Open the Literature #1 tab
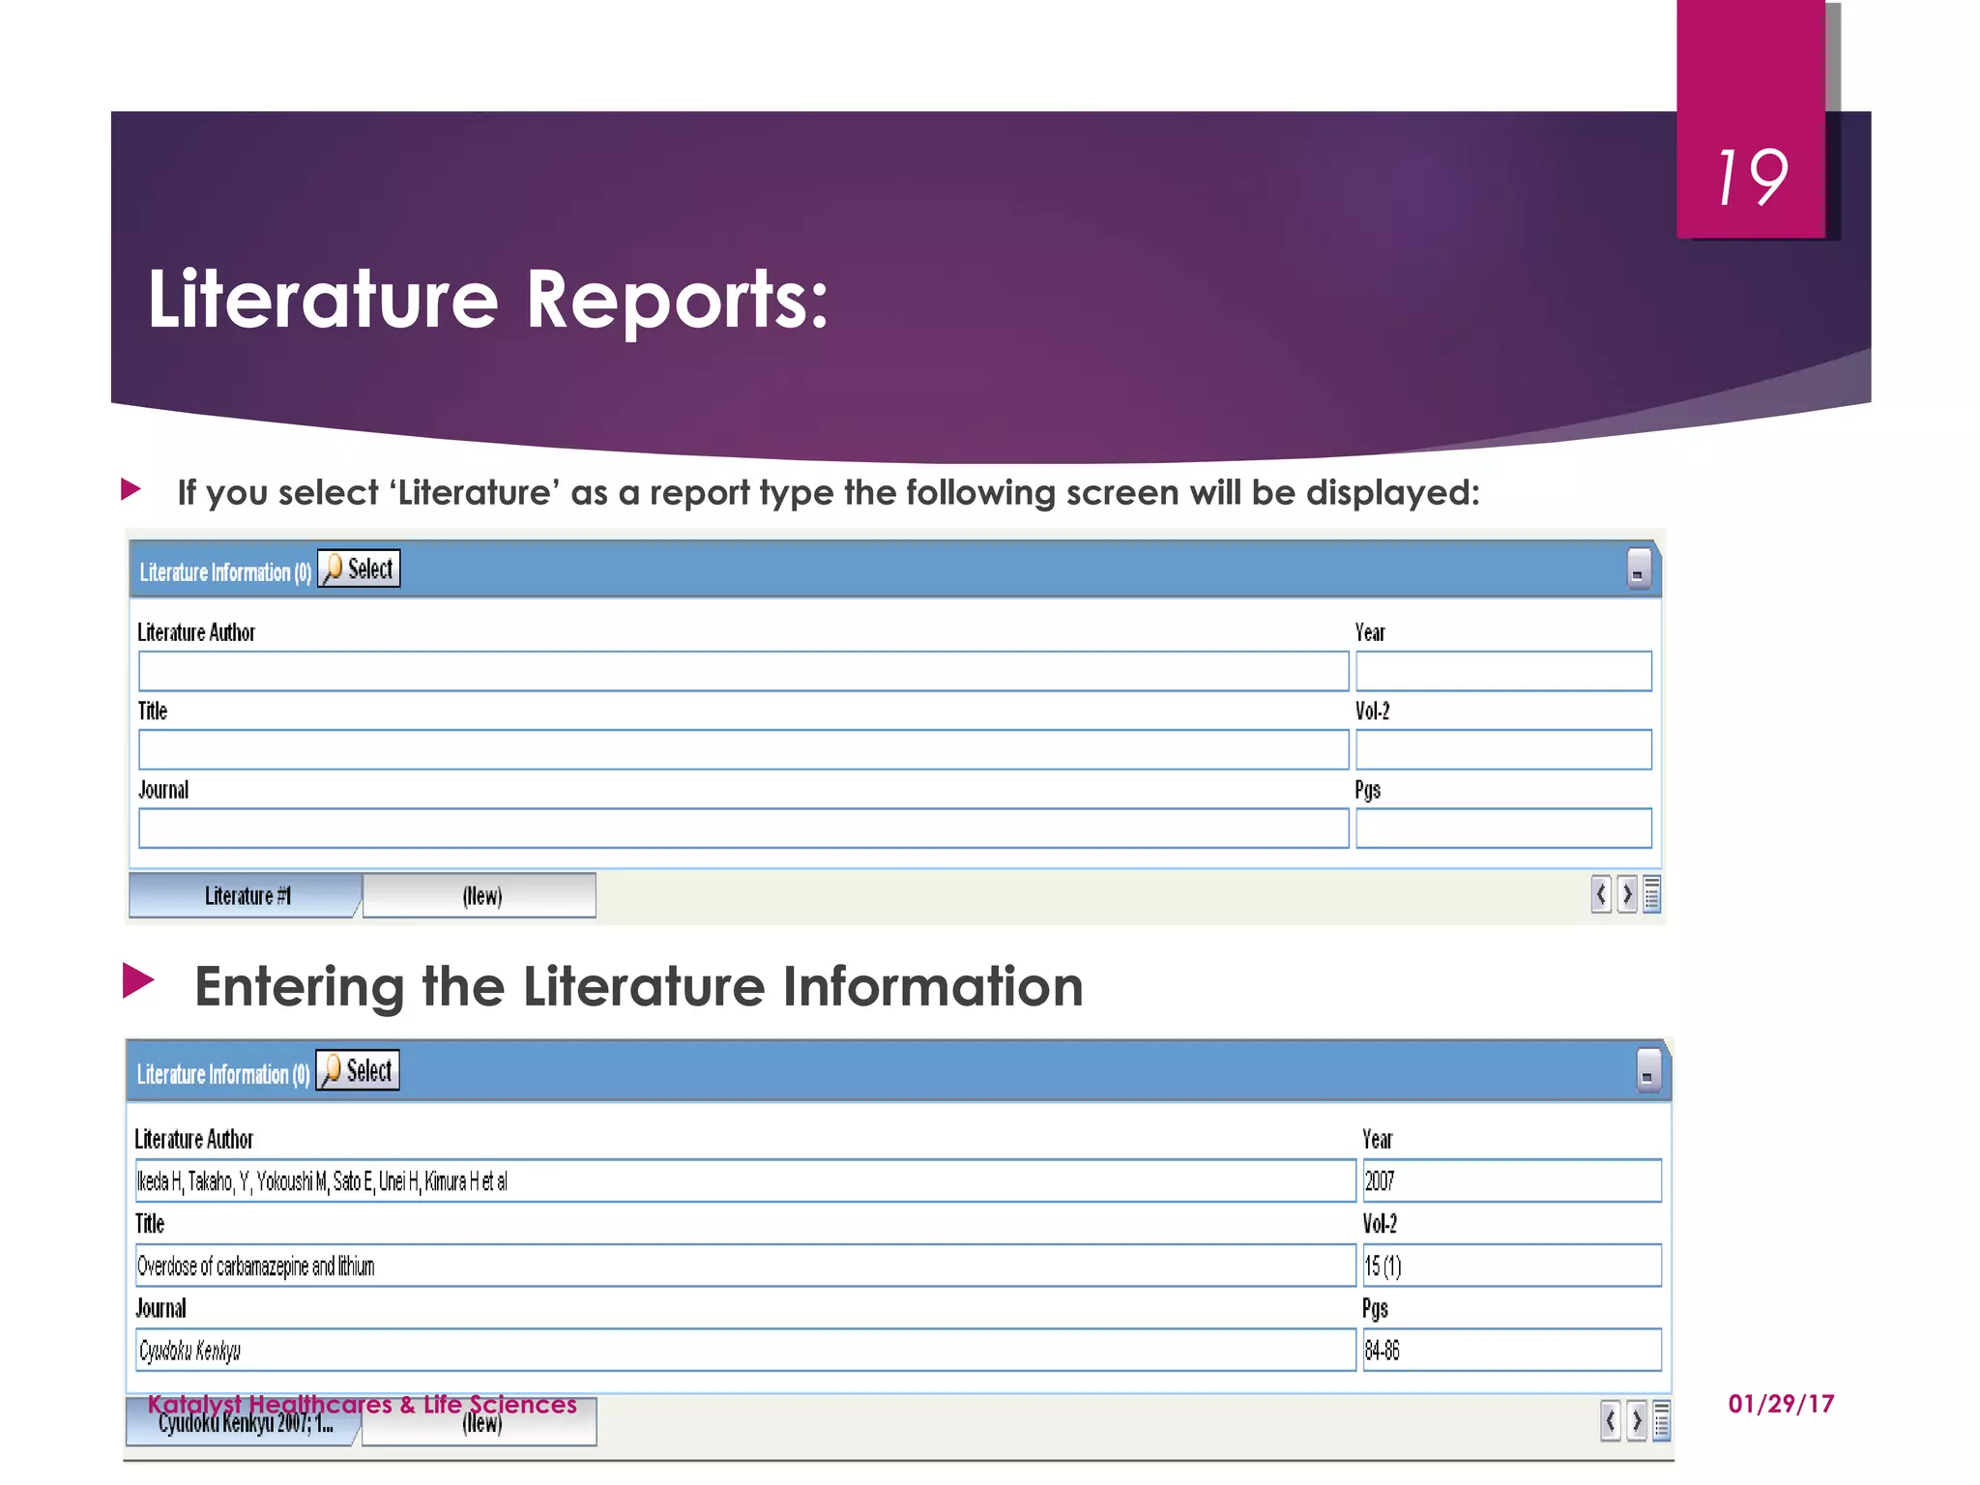Screen dimensions: 1980x1485 click(x=246, y=895)
